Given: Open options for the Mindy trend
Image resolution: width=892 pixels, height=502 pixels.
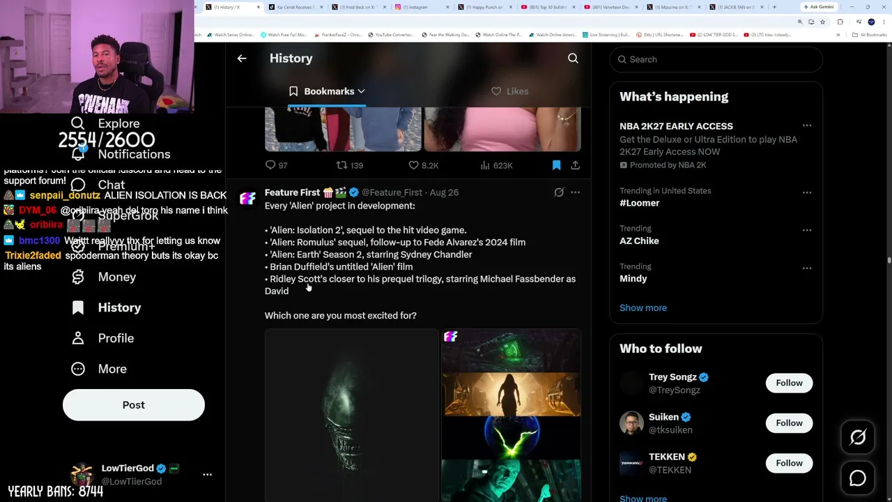Looking at the screenshot, I should pos(807,268).
